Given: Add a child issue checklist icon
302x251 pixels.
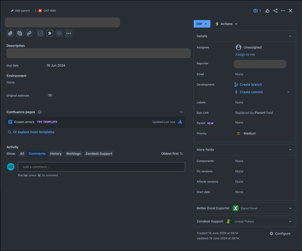Looking at the screenshot, I should point(20,33).
